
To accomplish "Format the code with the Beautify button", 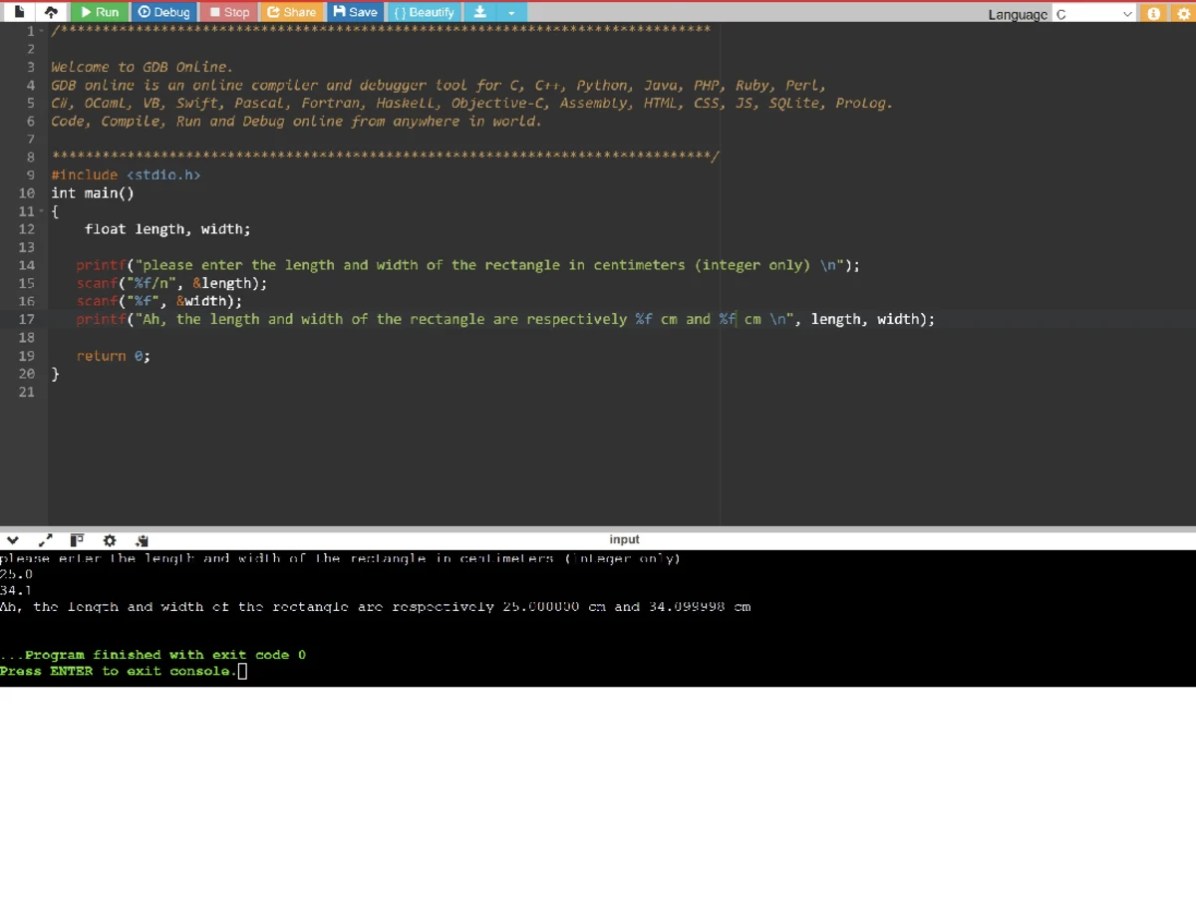I will click(x=424, y=12).
